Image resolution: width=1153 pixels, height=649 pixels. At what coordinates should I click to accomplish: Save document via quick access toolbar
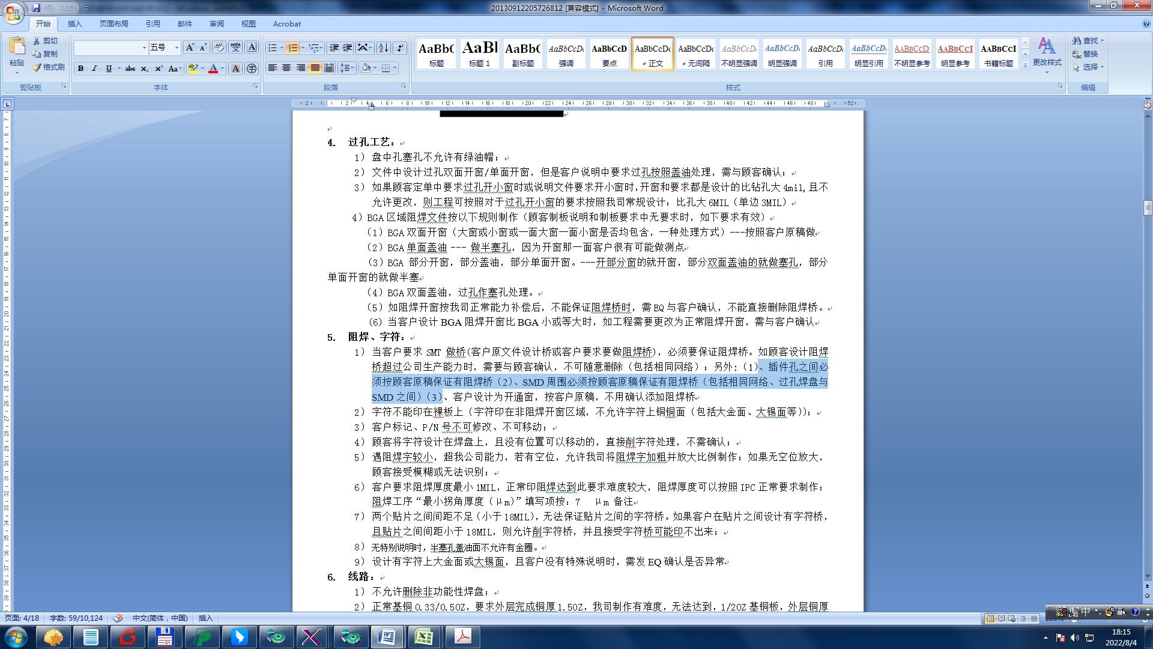click(36, 8)
